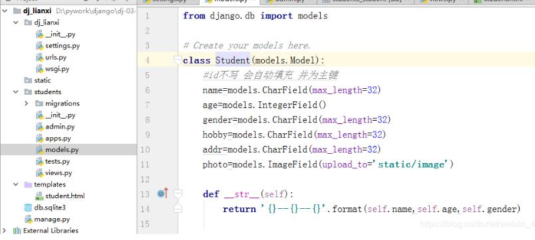Open models.py in the project tree
Screen dimensions: 535x240
62,150
